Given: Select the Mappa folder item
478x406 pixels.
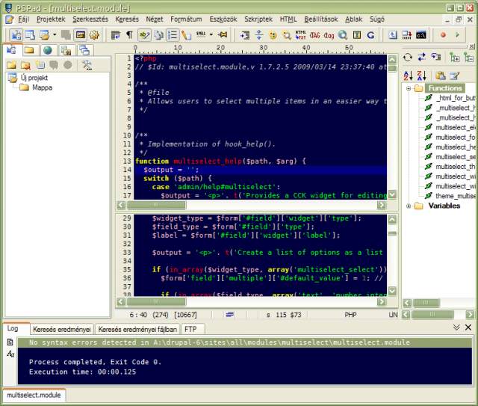Looking at the screenshot, I should [42, 87].
